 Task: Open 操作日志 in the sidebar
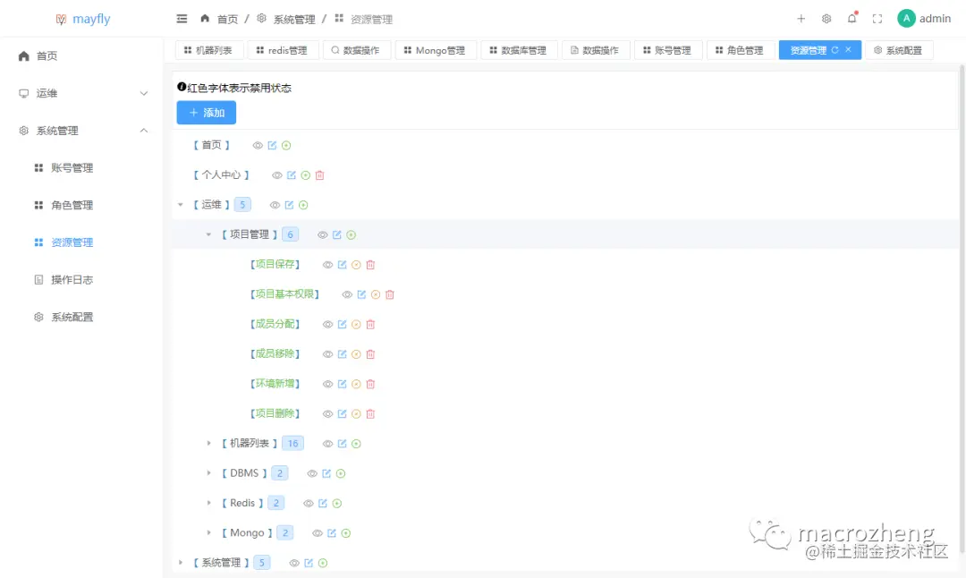[72, 280]
